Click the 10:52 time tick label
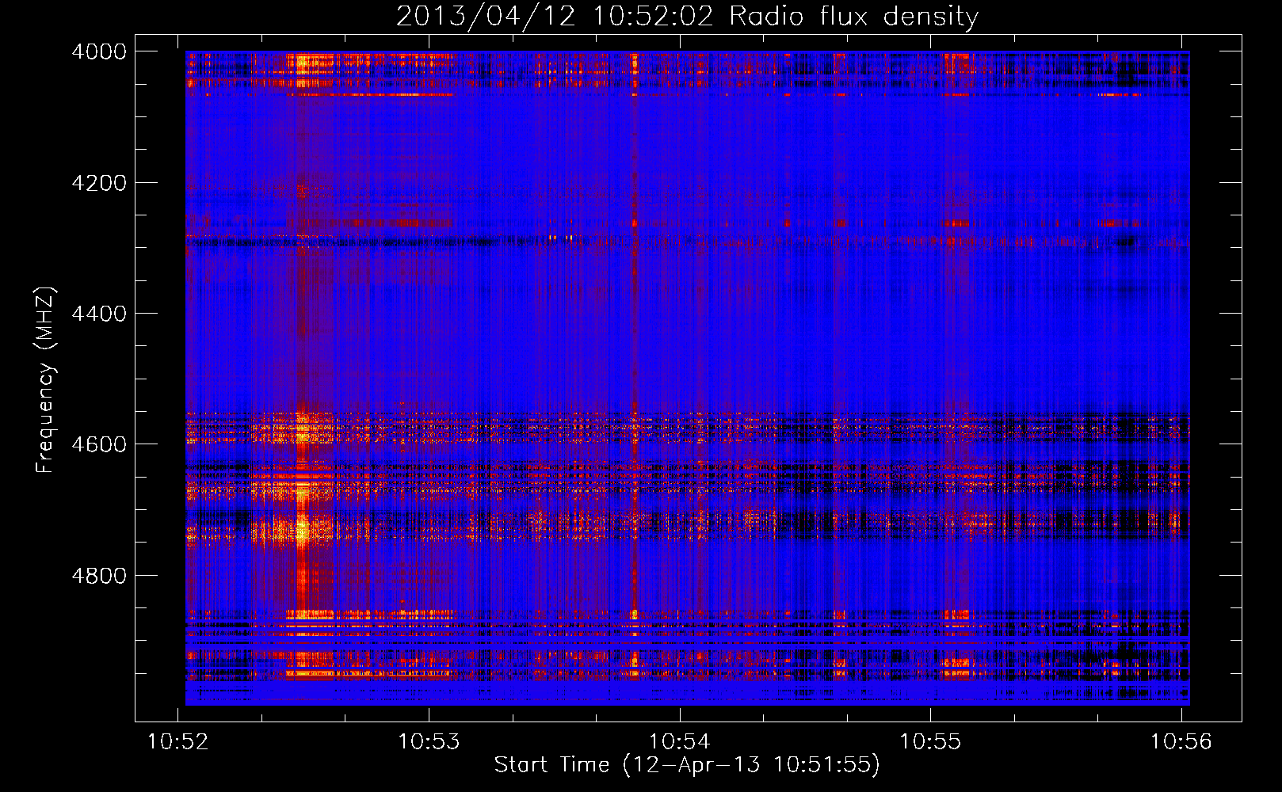 pos(178,742)
